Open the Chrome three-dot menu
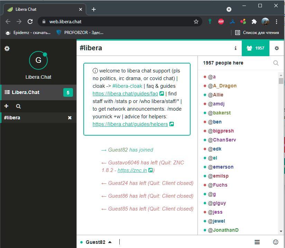 [276, 22]
